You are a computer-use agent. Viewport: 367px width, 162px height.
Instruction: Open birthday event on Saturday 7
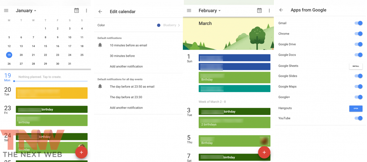[x=234, y=157]
